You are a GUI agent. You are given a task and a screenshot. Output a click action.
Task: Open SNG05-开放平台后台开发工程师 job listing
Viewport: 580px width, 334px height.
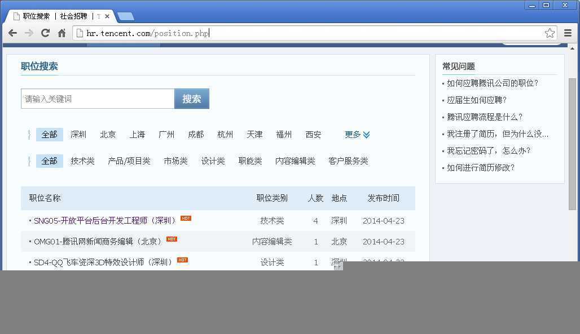[x=104, y=221]
